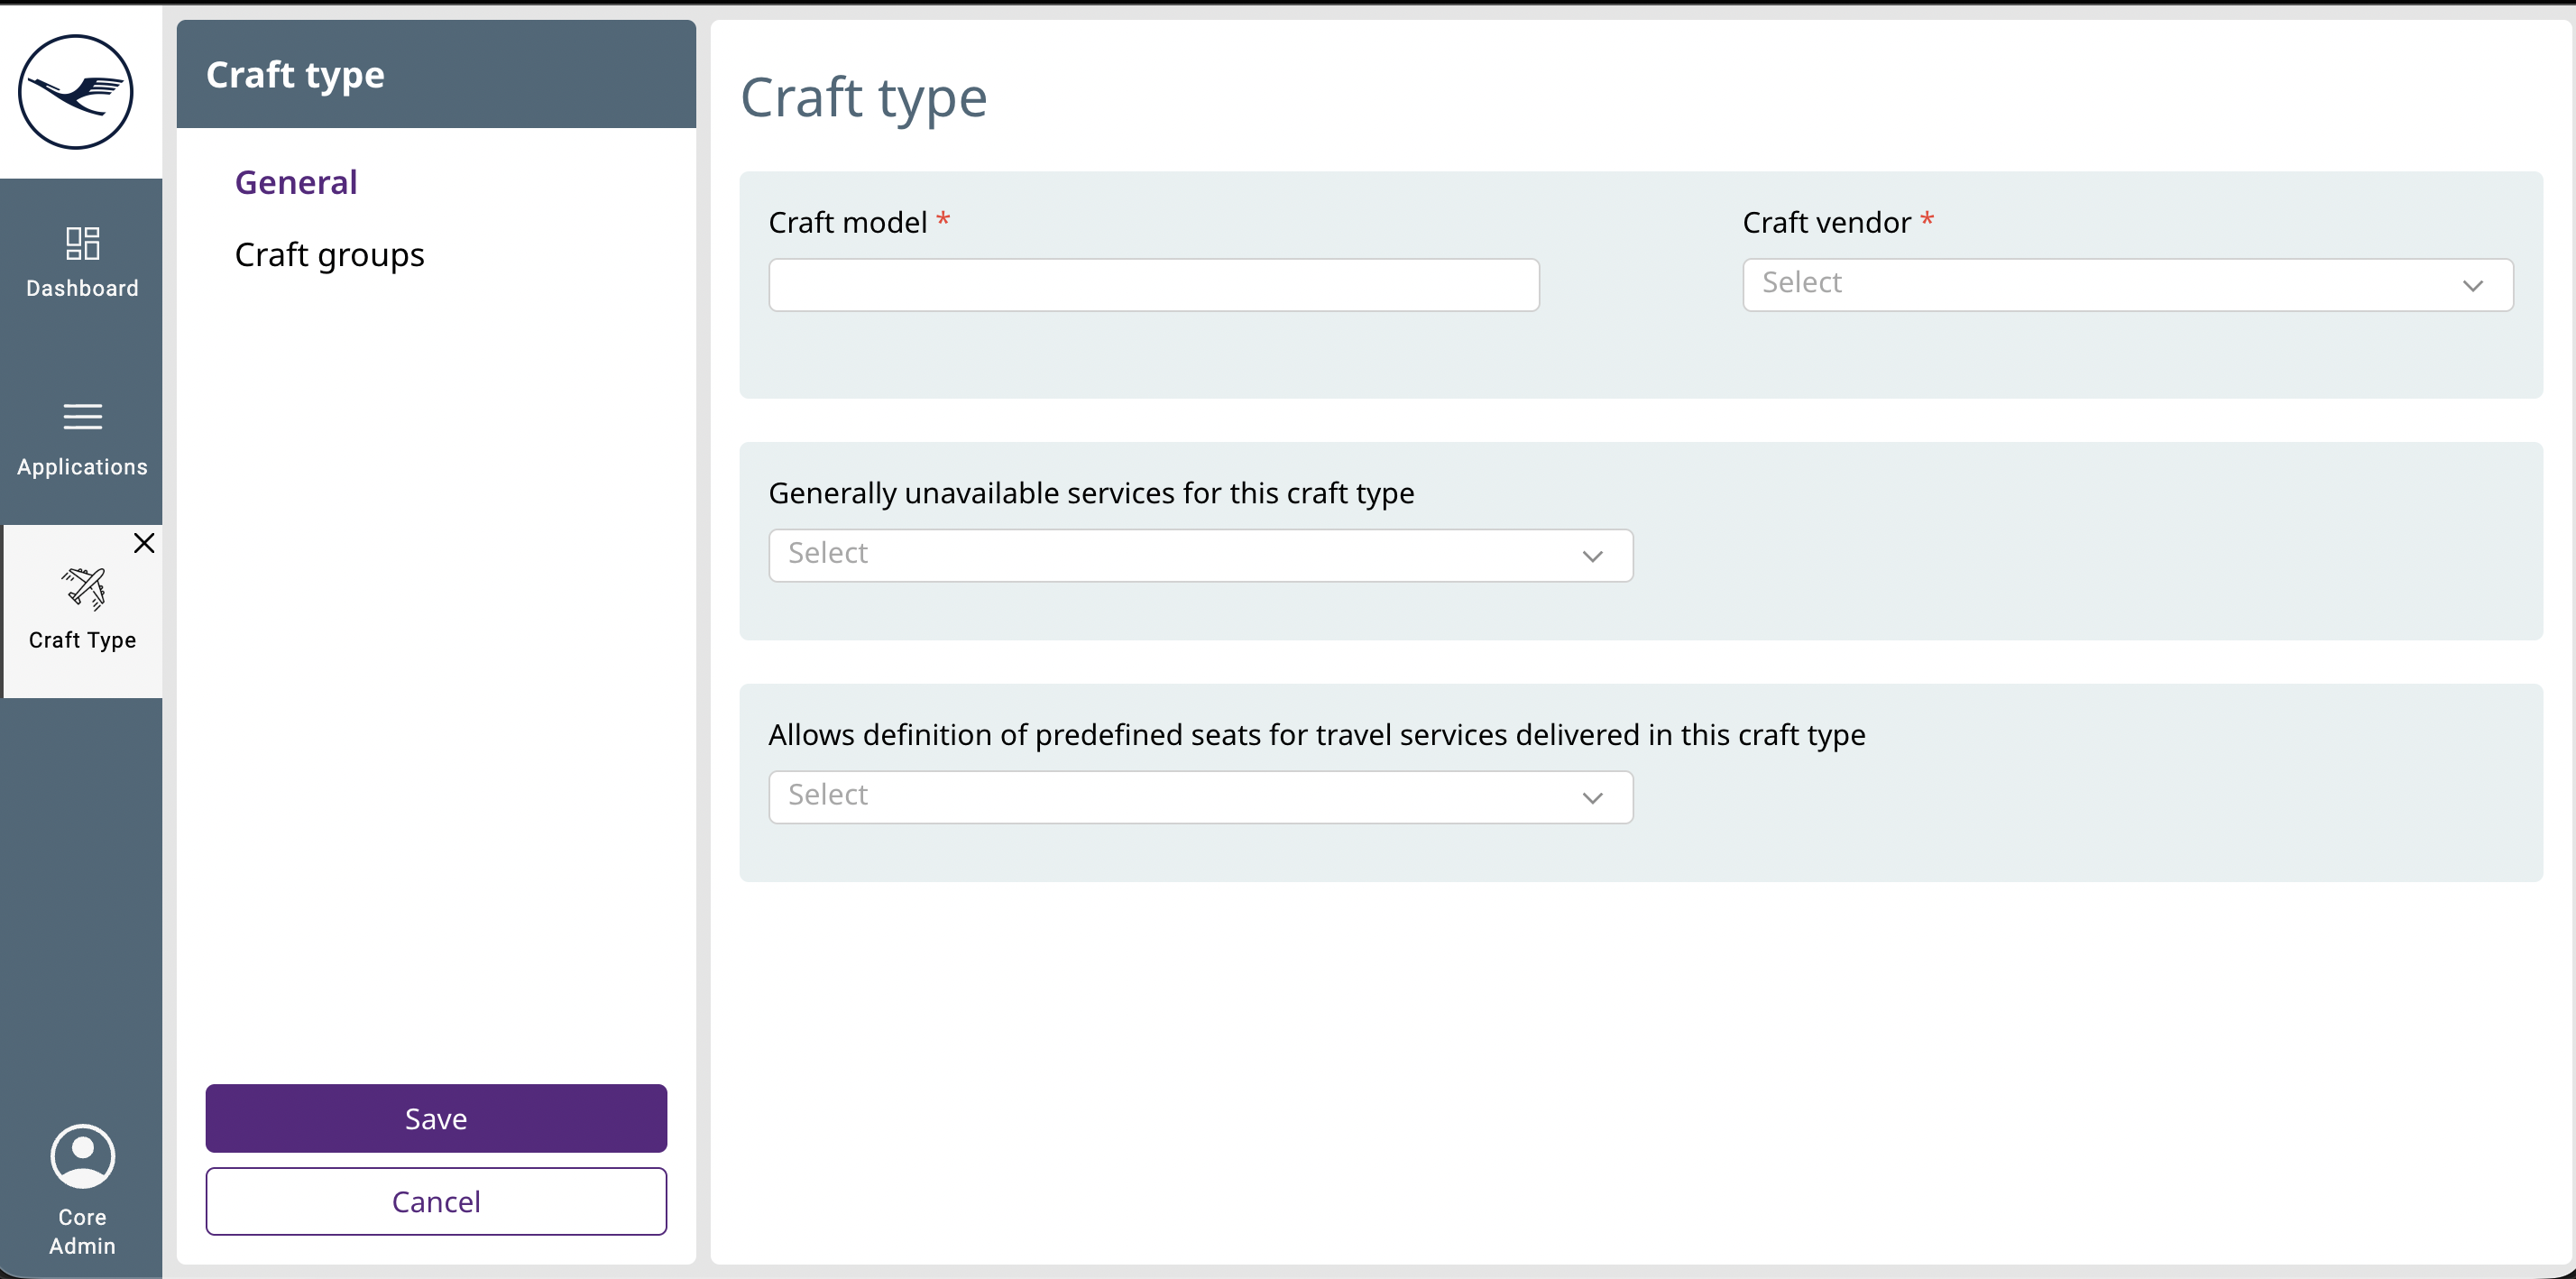Switch to the Craft groups section
Viewport: 2576px width, 1279px height.
pos(329,255)
